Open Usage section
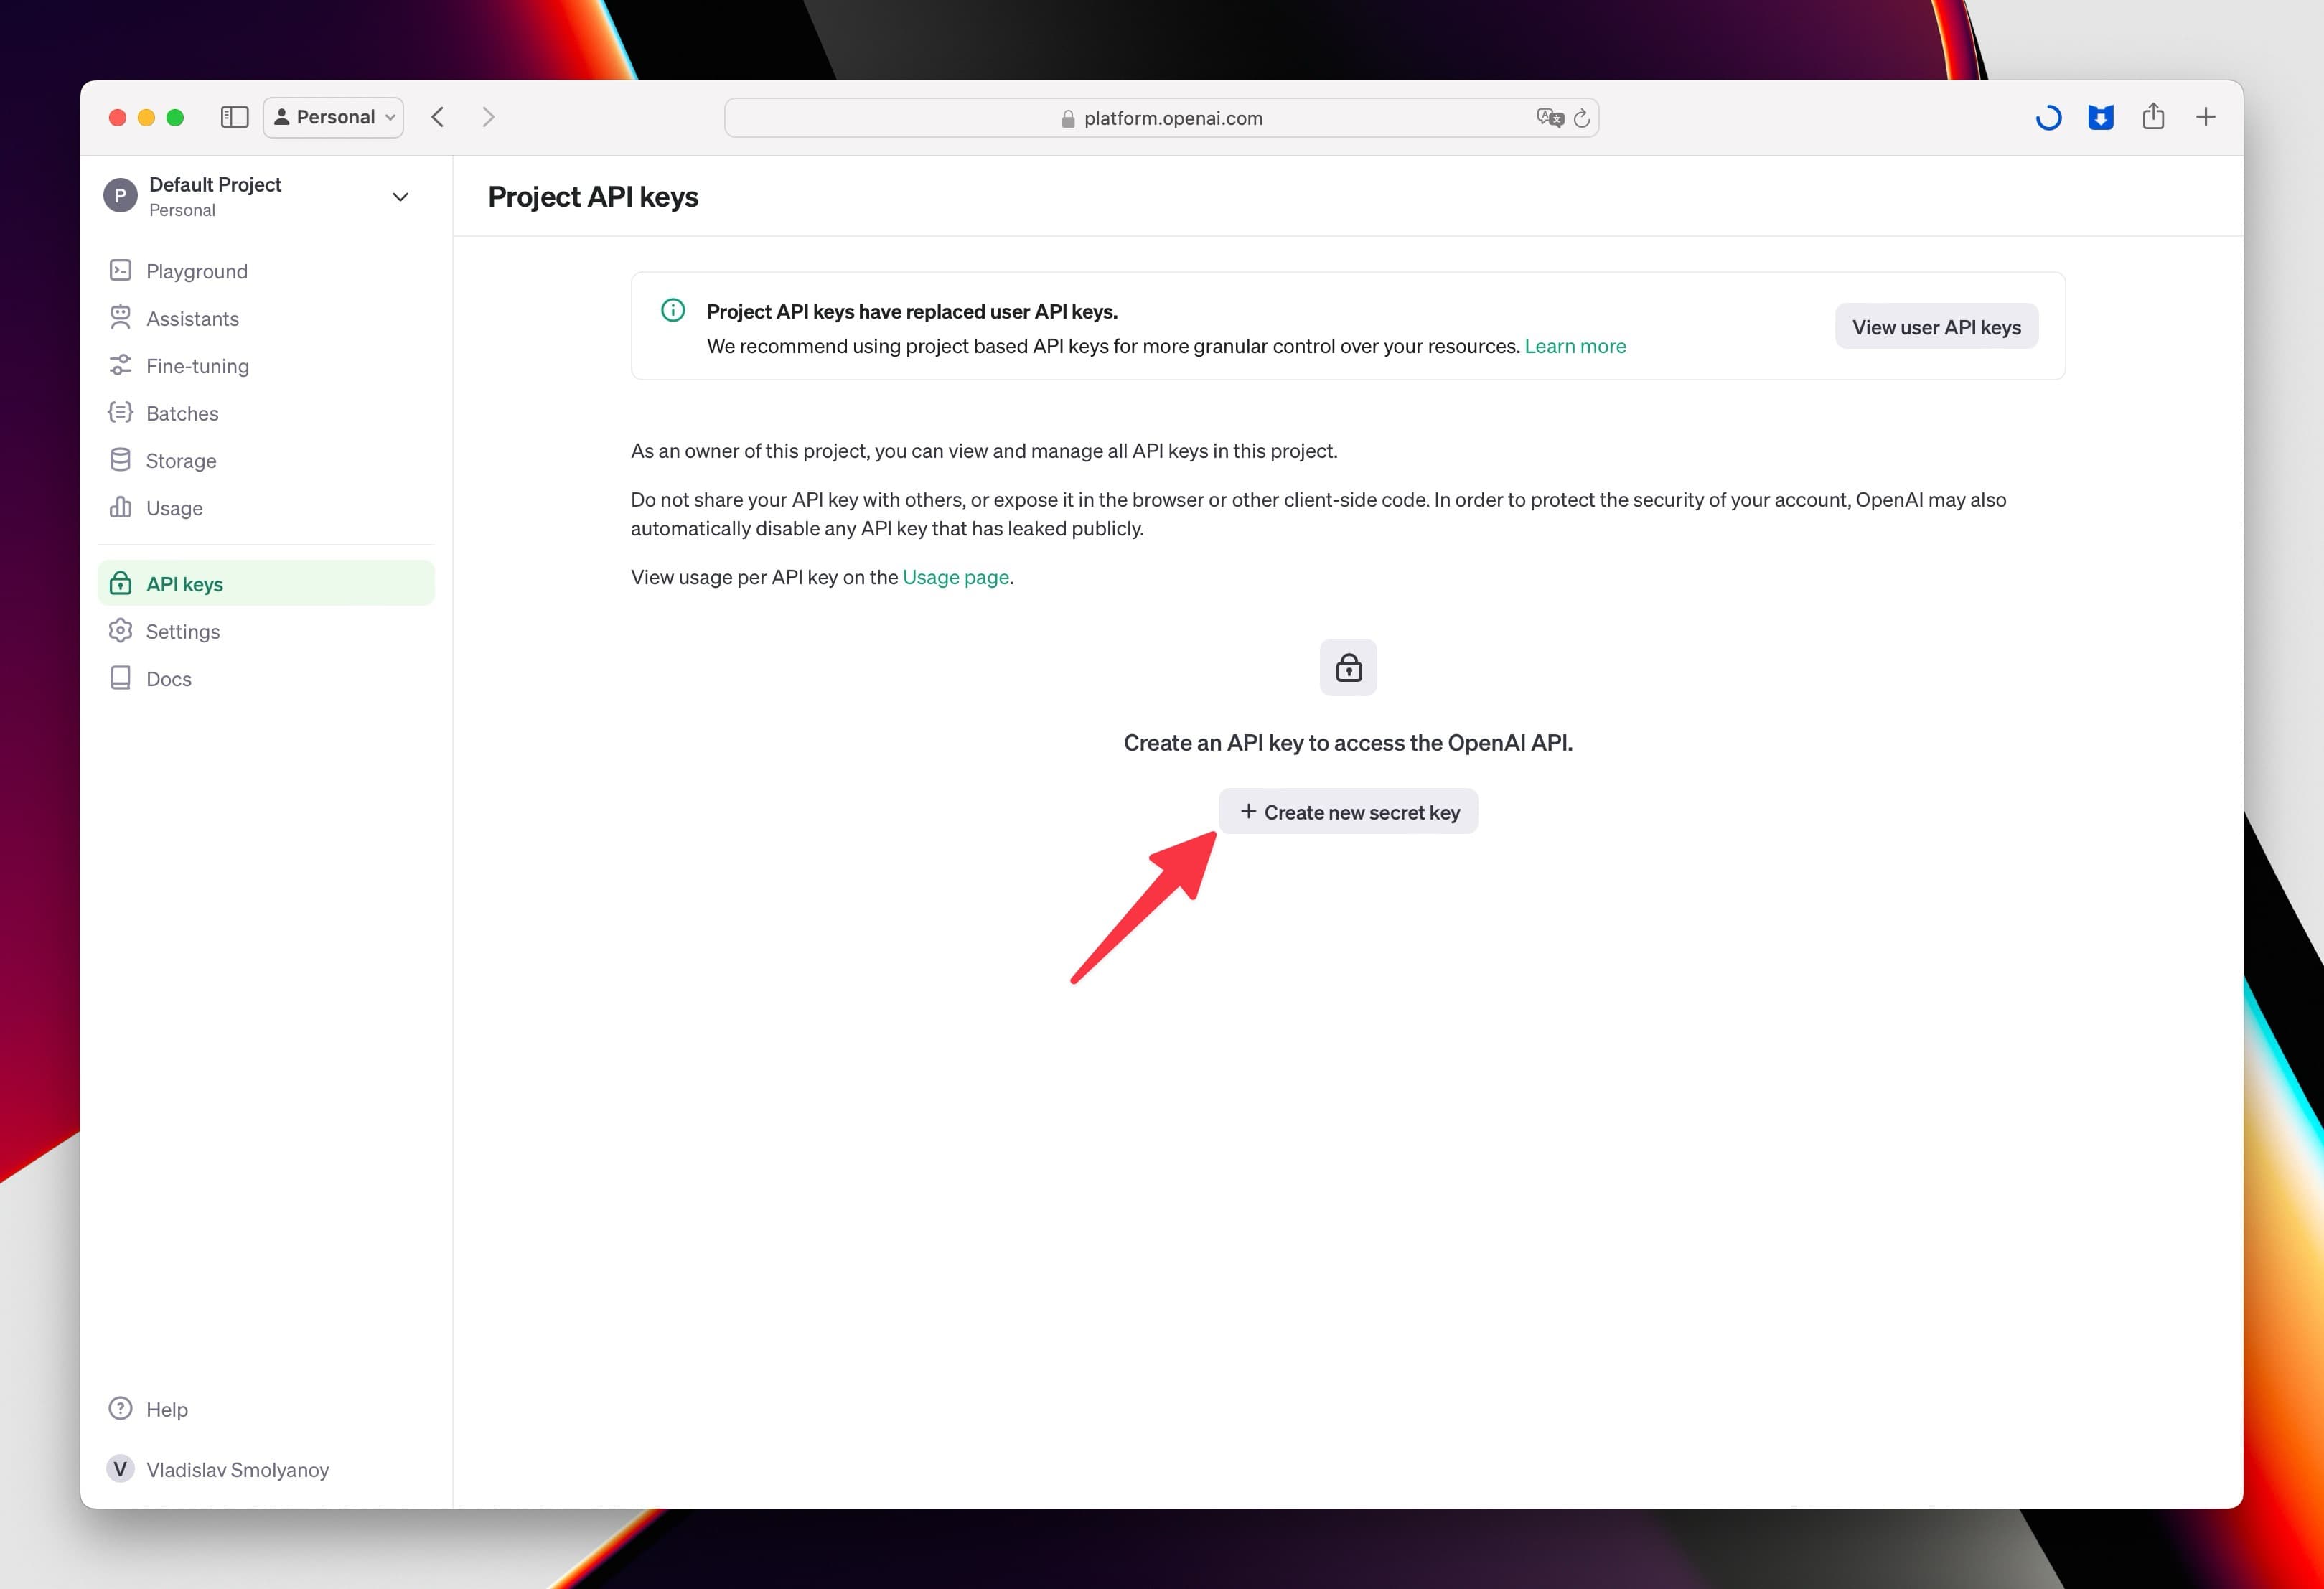This screenshot has height=1589, width=2324. [x=177, y=507]
